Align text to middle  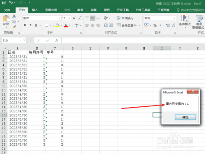(93, 18)
